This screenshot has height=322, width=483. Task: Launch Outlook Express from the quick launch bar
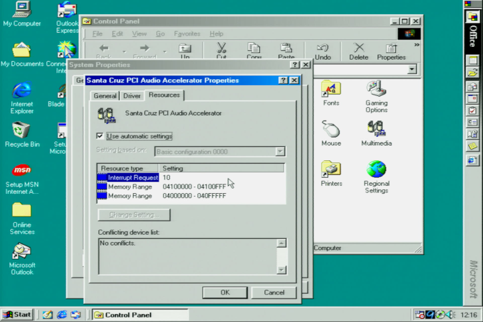click(76, 315)
